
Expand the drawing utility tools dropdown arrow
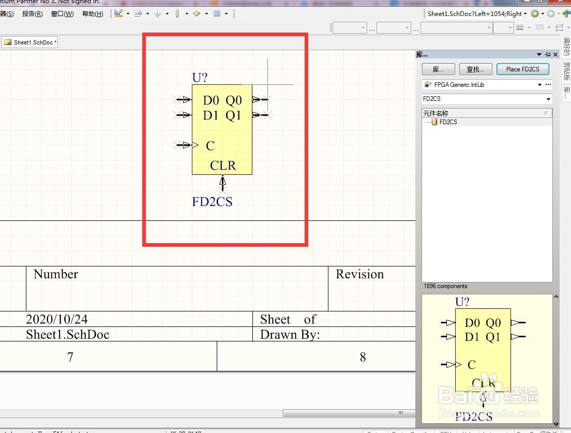pos(128,14)
